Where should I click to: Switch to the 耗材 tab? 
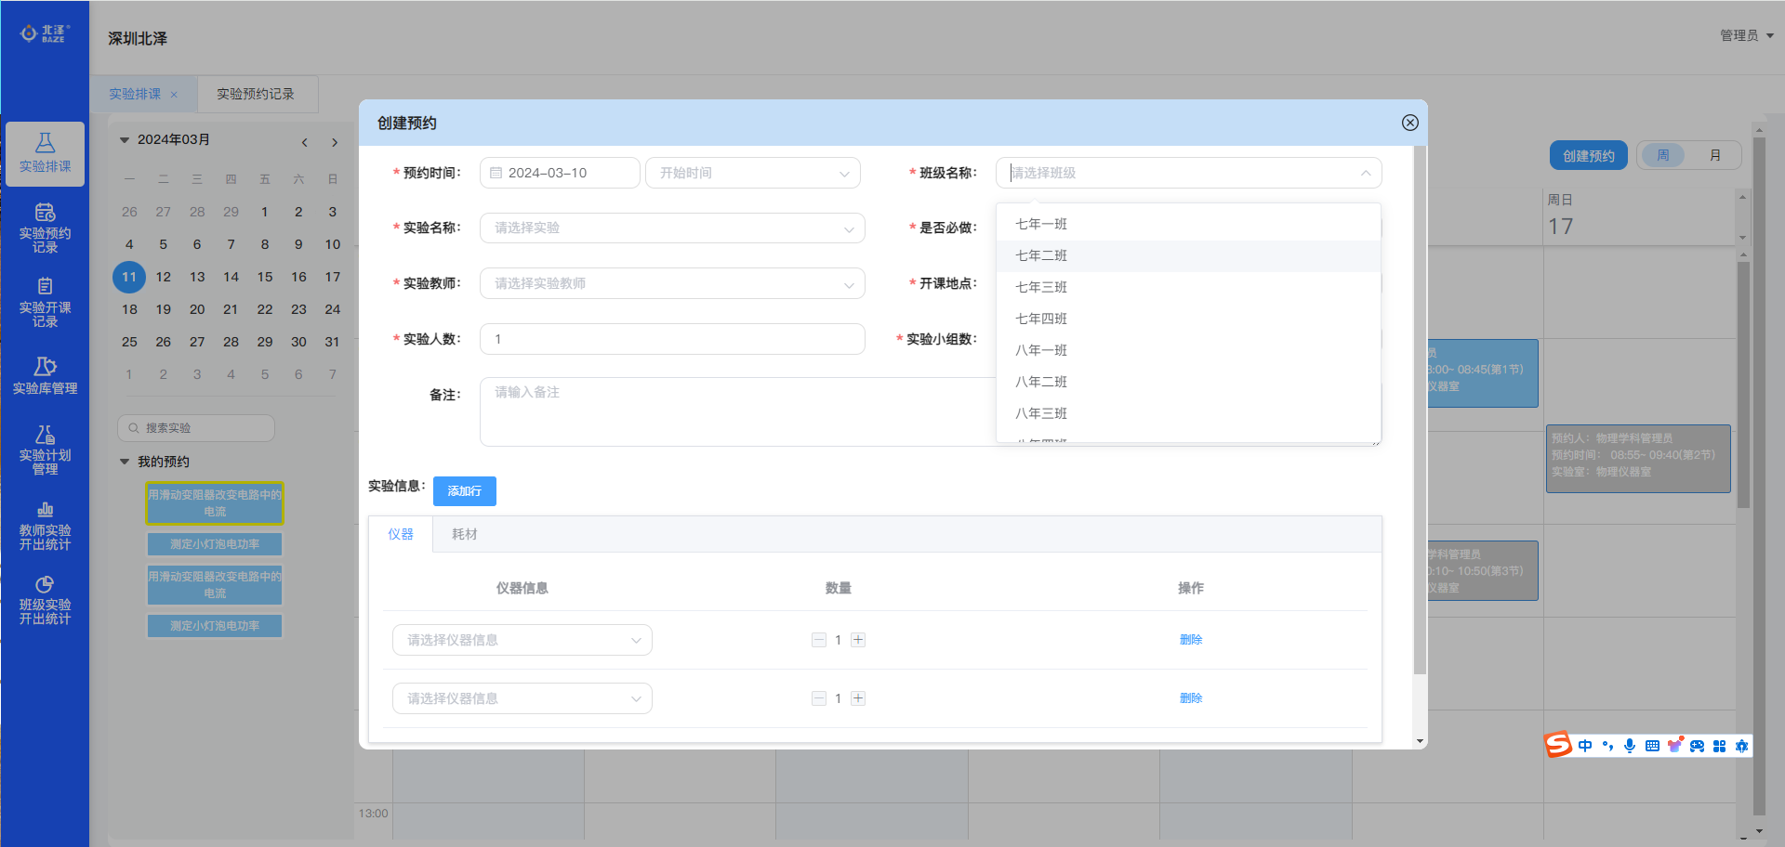point(464,534)
